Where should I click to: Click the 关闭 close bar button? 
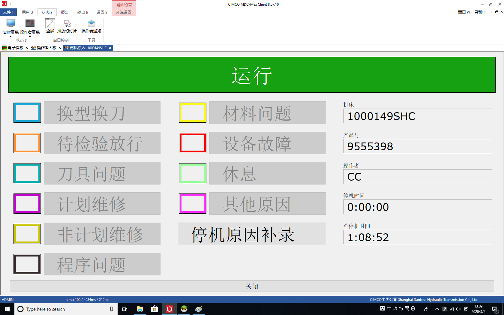pos(252,286)
